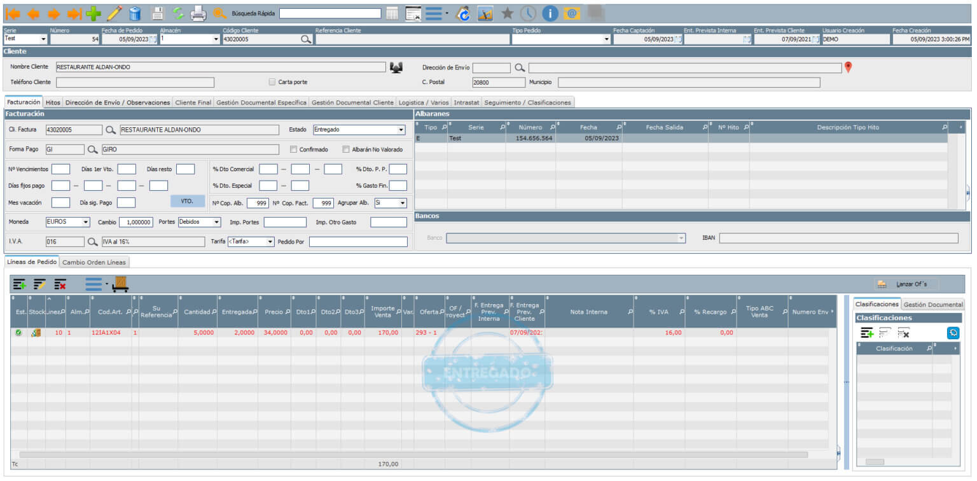Add a new order line in Líneas toolbar

[20, 284]
